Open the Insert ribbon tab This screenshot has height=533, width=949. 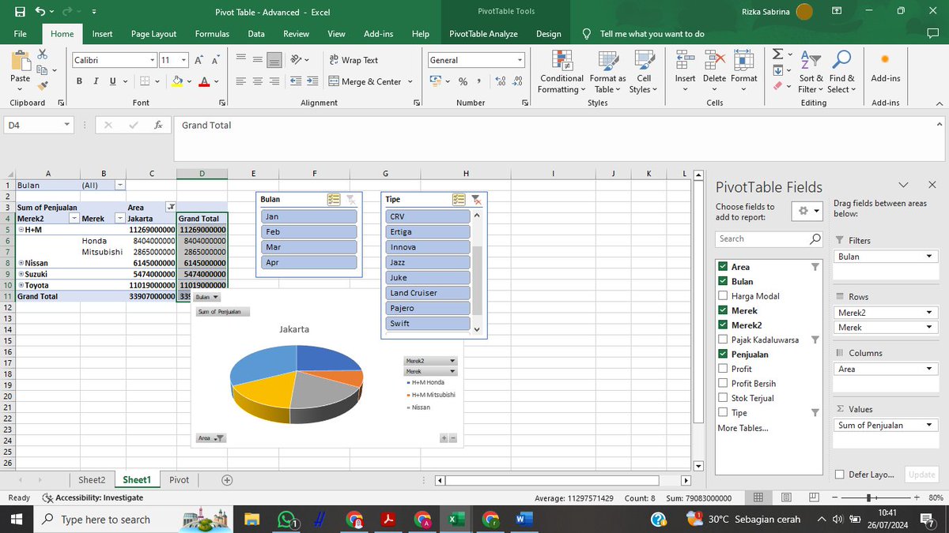[x=102, y=34]
